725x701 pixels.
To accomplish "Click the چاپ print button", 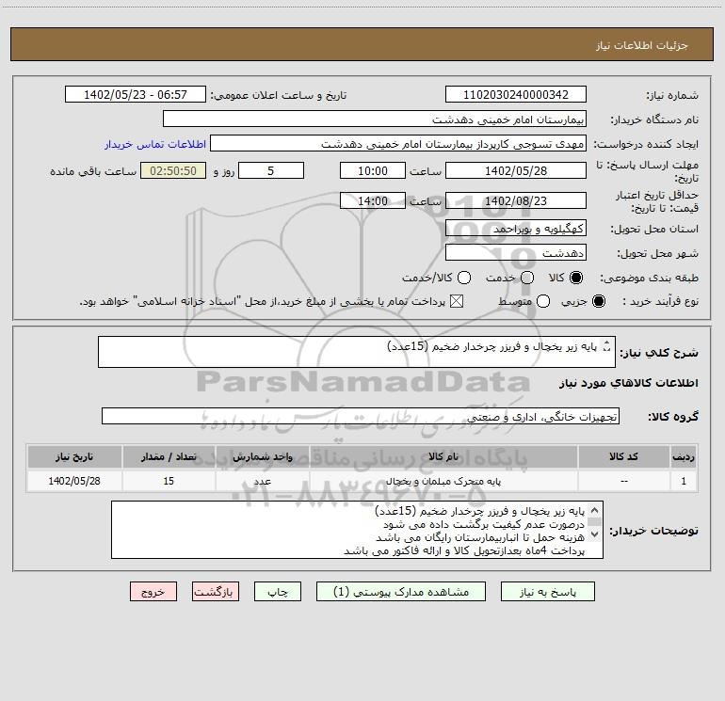I will (278, 592).
